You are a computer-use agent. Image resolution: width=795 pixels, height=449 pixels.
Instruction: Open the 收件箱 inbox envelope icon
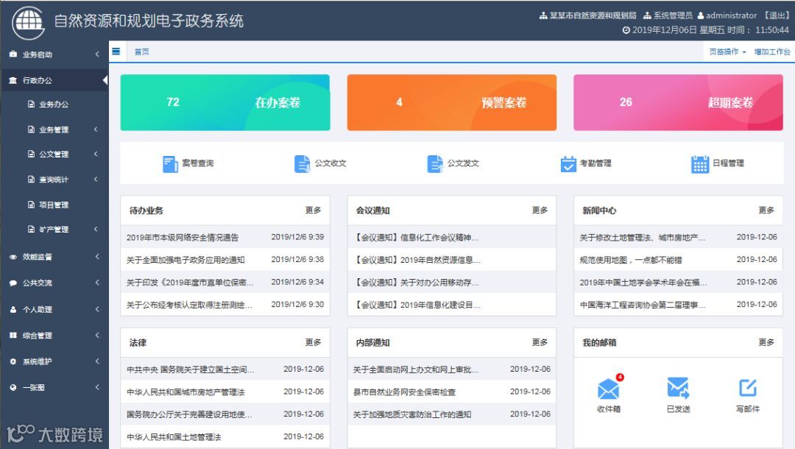pyautogui.click(x=609, y=389)
